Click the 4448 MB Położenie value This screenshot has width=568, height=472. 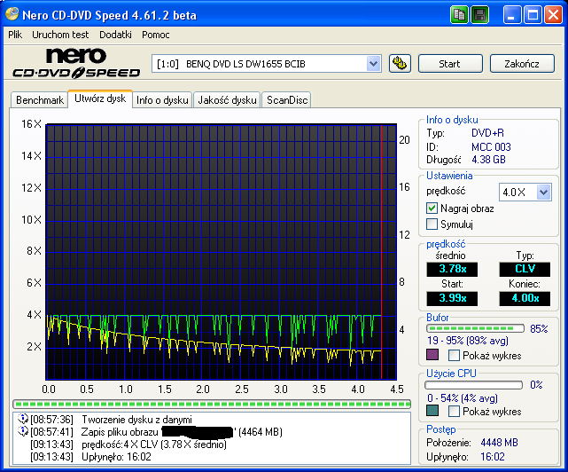(x=499, y=443)
